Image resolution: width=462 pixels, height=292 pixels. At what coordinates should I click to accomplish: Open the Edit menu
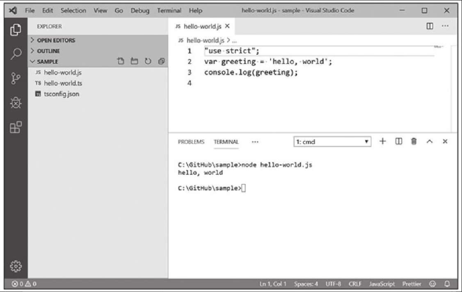pos(48,11)
